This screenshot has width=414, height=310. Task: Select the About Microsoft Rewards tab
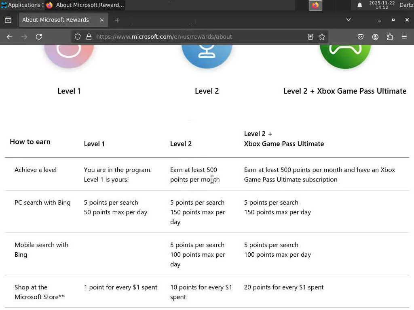63,20
